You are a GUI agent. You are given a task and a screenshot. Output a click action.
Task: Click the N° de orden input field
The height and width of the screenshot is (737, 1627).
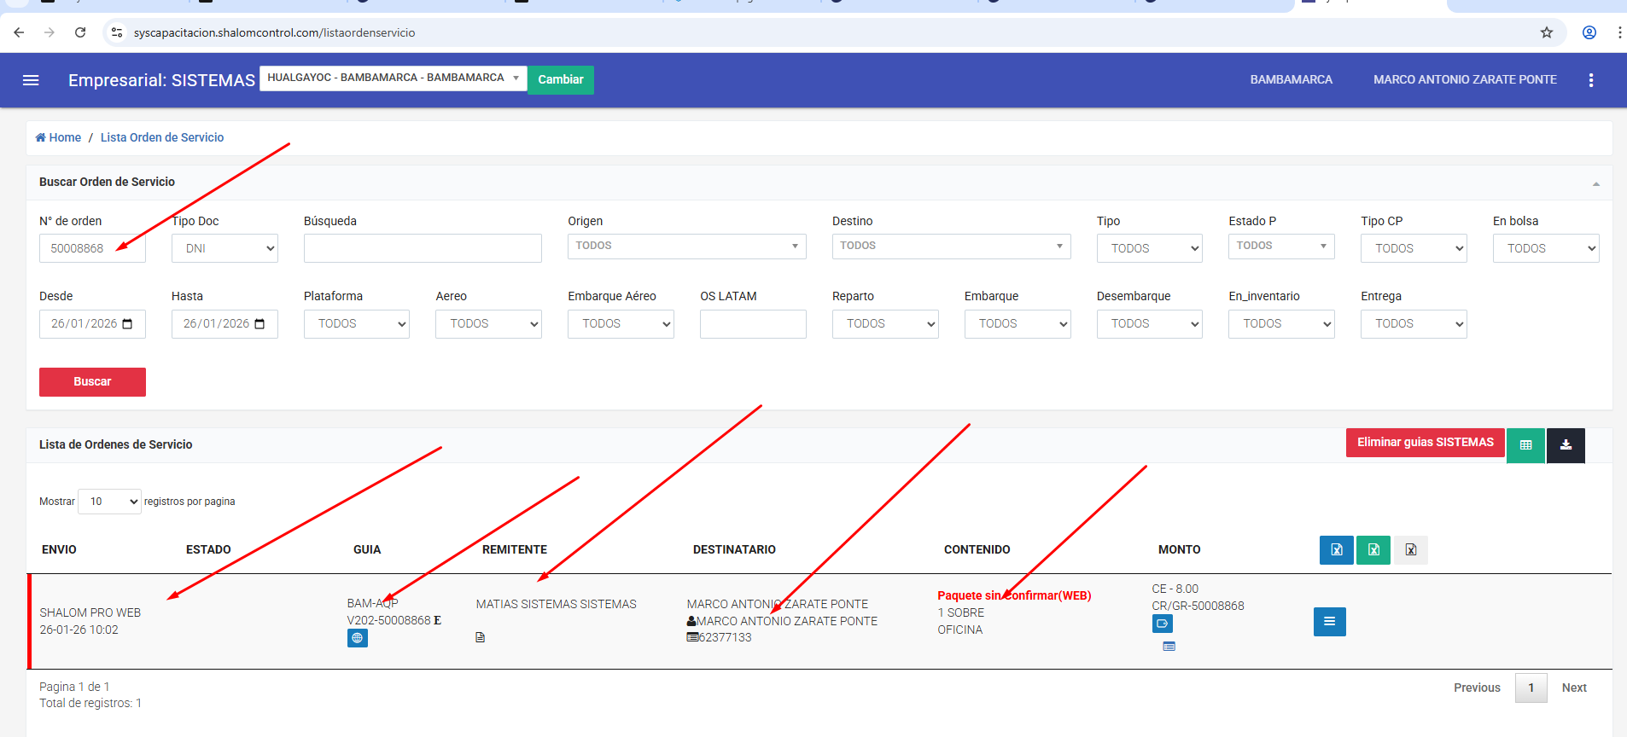(92, 248)
